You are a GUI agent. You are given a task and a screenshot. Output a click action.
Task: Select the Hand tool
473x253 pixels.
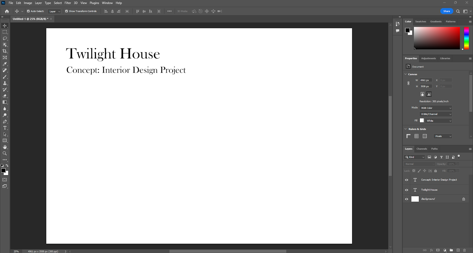[x=5, y=147]
